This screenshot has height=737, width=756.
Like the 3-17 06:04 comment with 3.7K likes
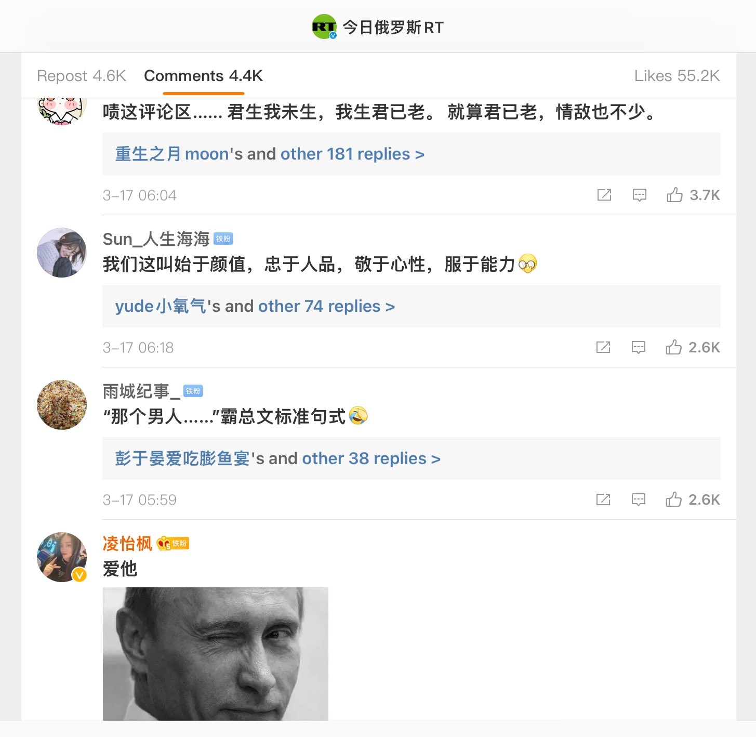(693, 195)
